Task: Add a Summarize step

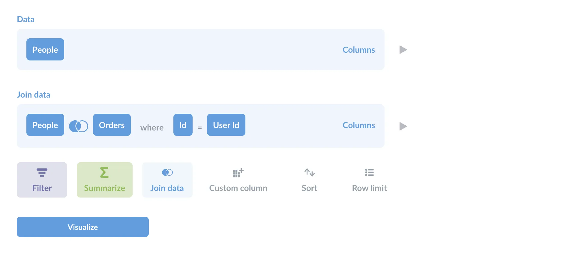Action: tap(104, 180)
